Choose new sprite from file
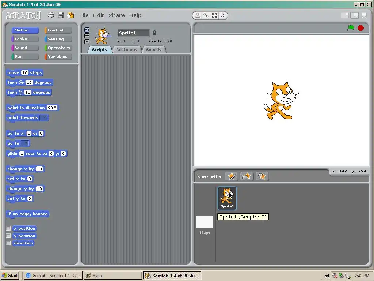The height and width of the screenshot is (281, 374). 247,177
